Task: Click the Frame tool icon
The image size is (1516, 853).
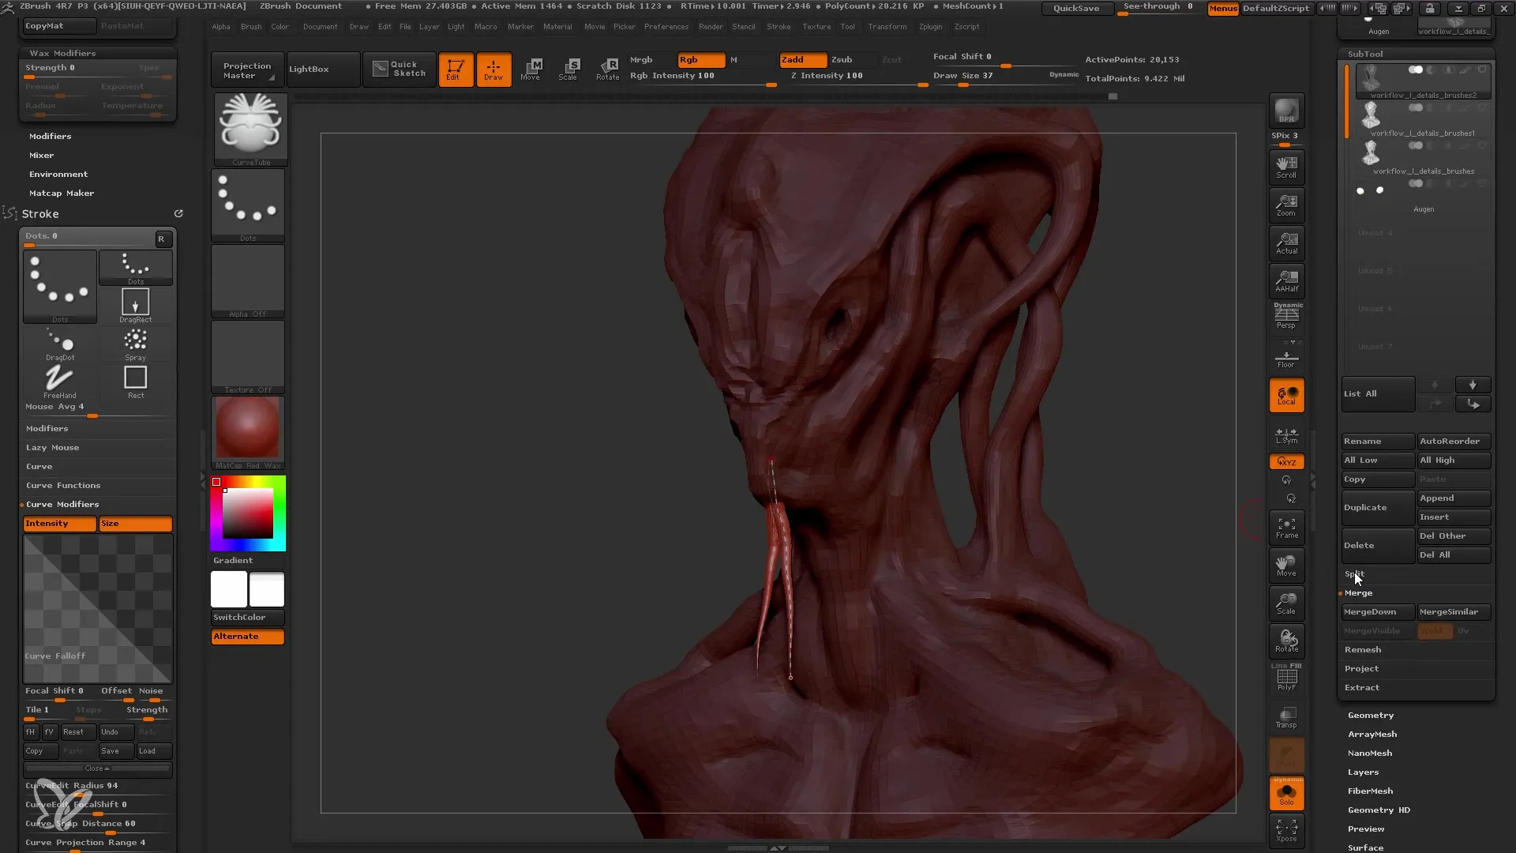Action: click(x=1286, y=528)
